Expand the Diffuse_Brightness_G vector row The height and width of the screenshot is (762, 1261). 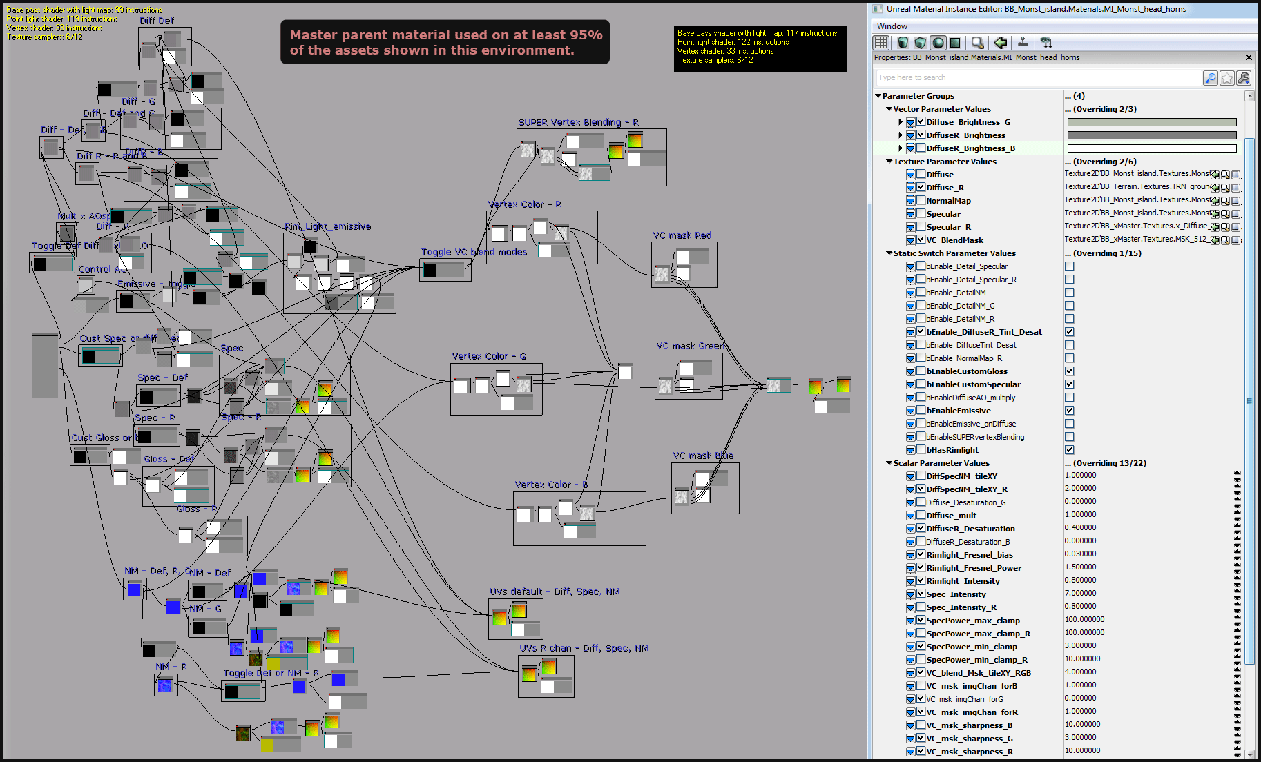(x=901, y=122)
